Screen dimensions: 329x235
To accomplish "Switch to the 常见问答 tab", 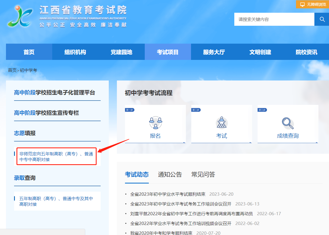I will click(203, 175).
